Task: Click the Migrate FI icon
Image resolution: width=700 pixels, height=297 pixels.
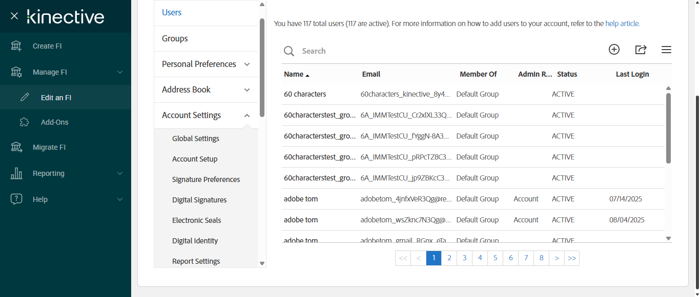Action: click(x=16, y=147)
